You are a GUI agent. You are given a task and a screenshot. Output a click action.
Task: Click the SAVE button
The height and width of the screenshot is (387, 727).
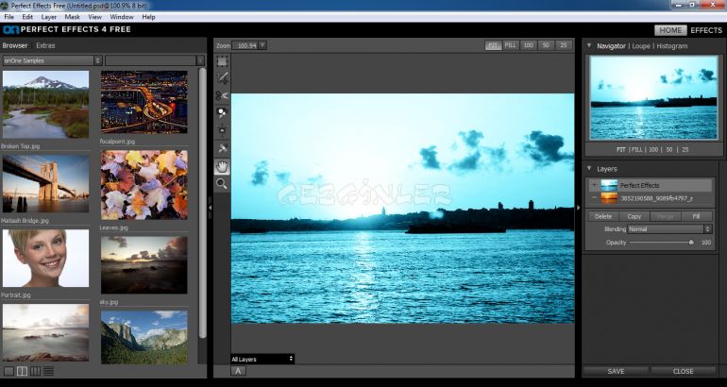pos(616,371)
